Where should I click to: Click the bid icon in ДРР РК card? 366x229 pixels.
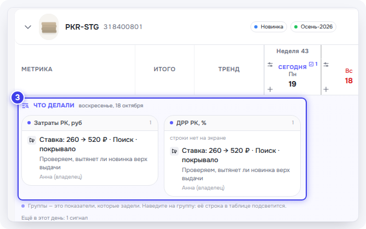174,151
